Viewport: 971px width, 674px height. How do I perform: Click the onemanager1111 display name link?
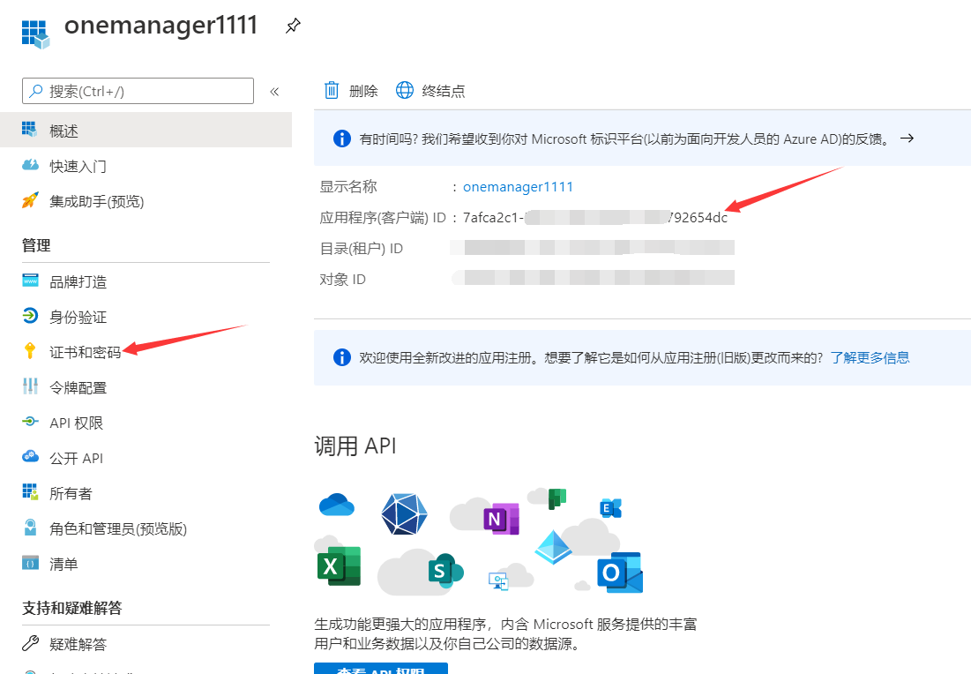click(518, 186)
